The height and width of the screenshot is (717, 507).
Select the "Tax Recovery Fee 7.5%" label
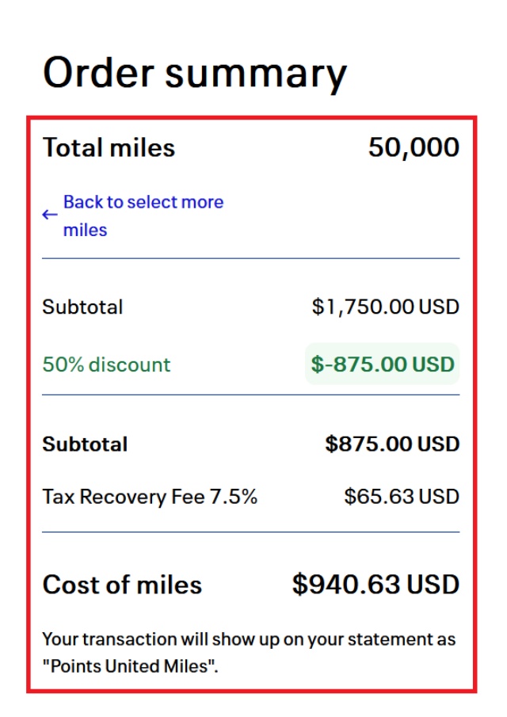click(150, 497)
